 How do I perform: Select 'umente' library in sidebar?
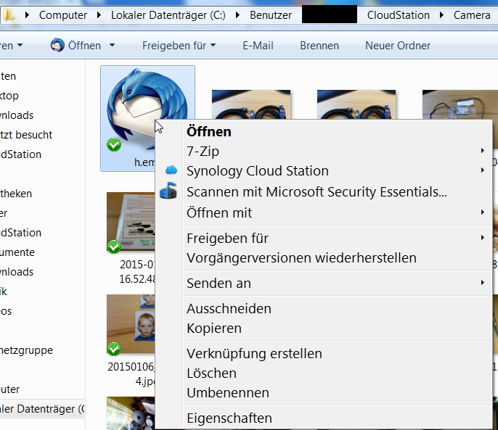17,252
